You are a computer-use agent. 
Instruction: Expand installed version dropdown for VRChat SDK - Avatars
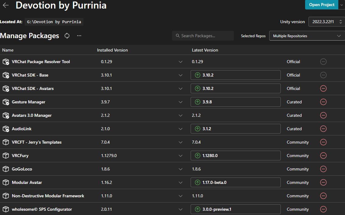tap(181, 88)
